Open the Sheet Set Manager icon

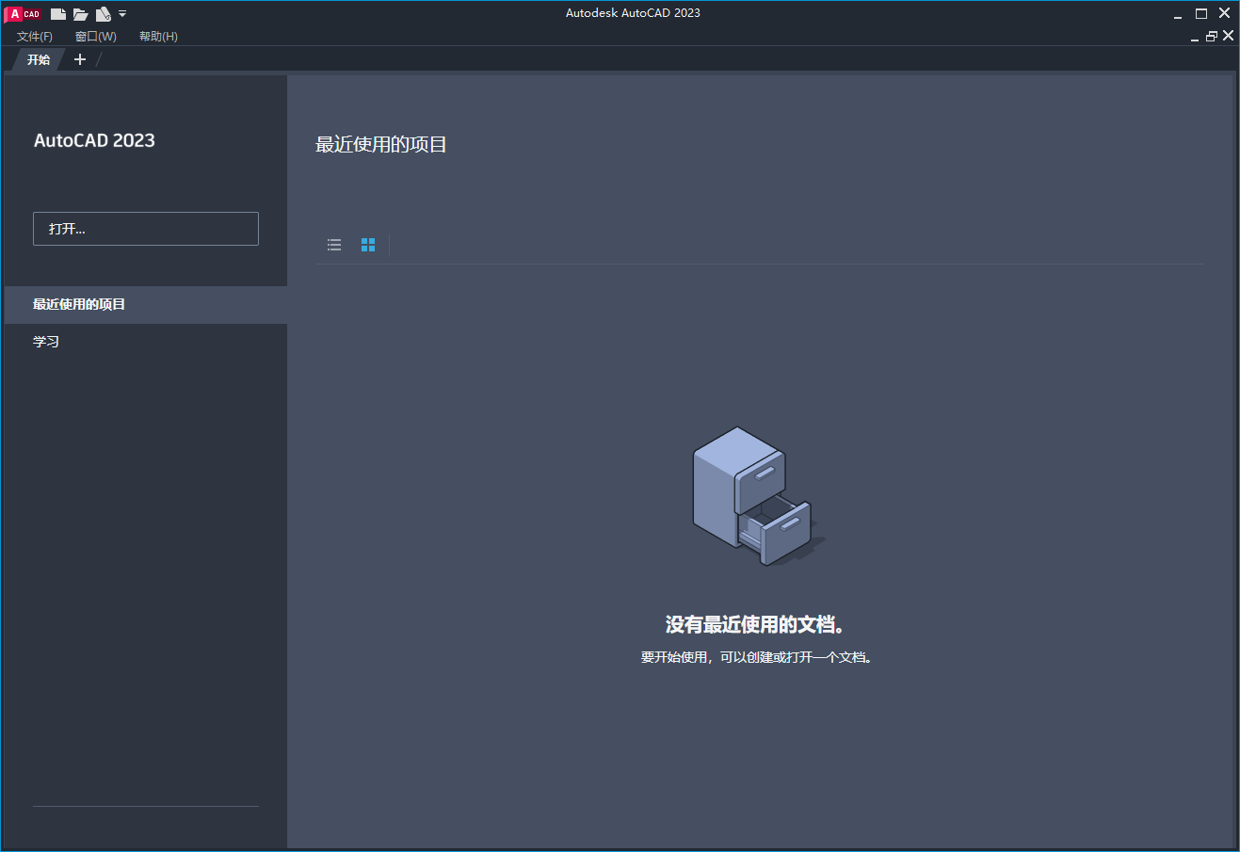tap(104, 14)
